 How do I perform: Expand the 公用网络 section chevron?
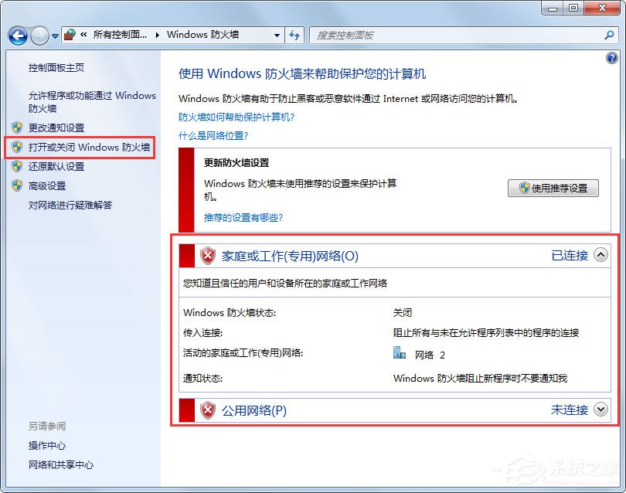click(x=600, y=410)
